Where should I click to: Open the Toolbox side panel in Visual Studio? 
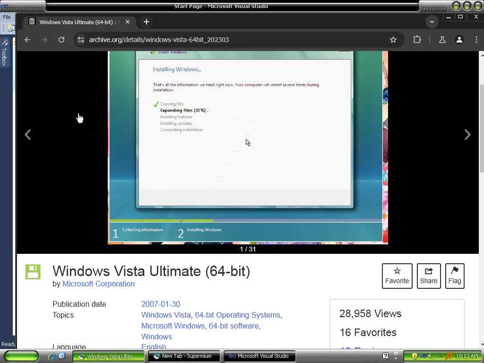(x=4, y=52)
